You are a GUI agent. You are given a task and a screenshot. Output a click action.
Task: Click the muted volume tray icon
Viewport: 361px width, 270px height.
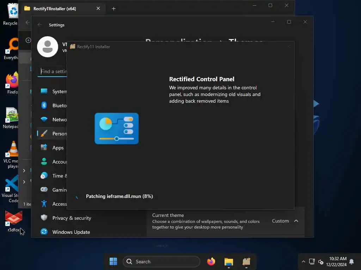[x=321, y=262]
